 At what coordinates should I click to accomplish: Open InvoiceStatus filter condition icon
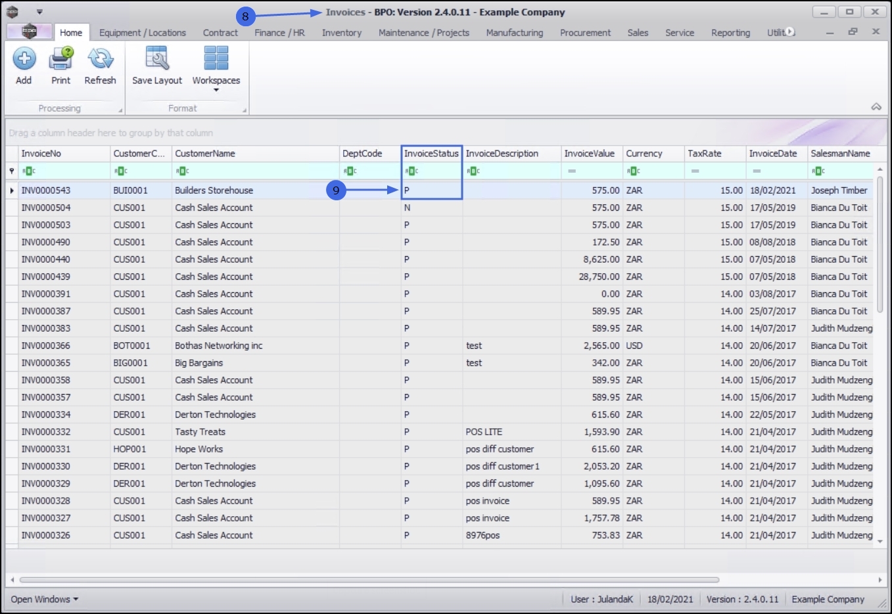tap(411, 171)
